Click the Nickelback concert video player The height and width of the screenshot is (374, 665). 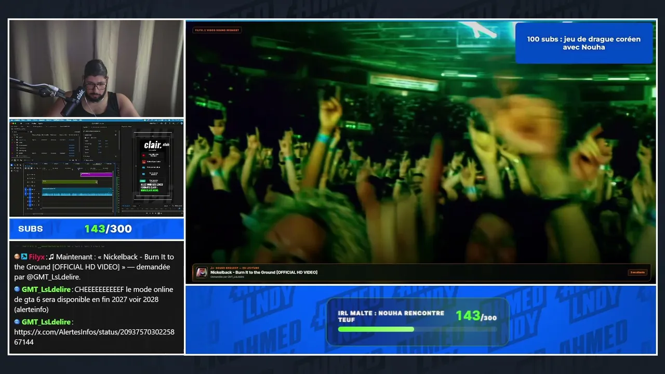pyautogui.click(x=421, y=152)
